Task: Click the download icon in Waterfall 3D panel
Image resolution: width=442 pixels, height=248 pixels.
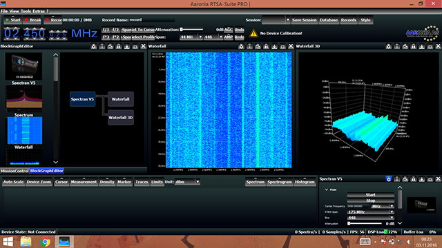Action: (x=422, y=46)
